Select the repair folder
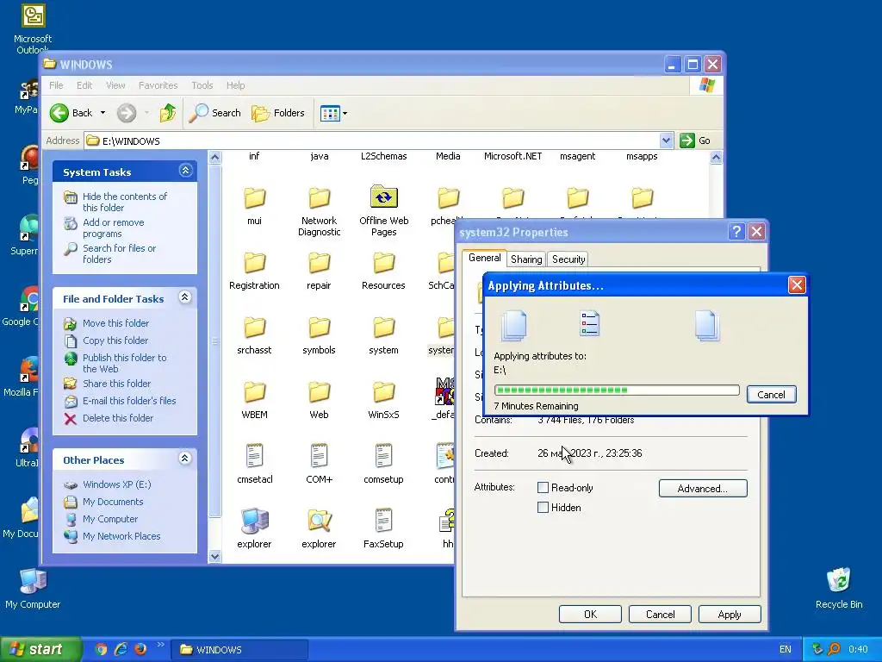 [x=319, y=263]
